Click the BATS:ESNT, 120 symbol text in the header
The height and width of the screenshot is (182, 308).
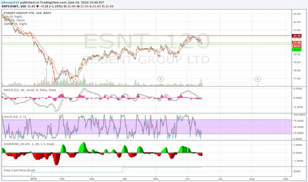pyautogui.click(x=14, y=6)
